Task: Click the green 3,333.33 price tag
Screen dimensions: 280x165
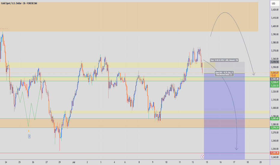Action: coord(275,85)
